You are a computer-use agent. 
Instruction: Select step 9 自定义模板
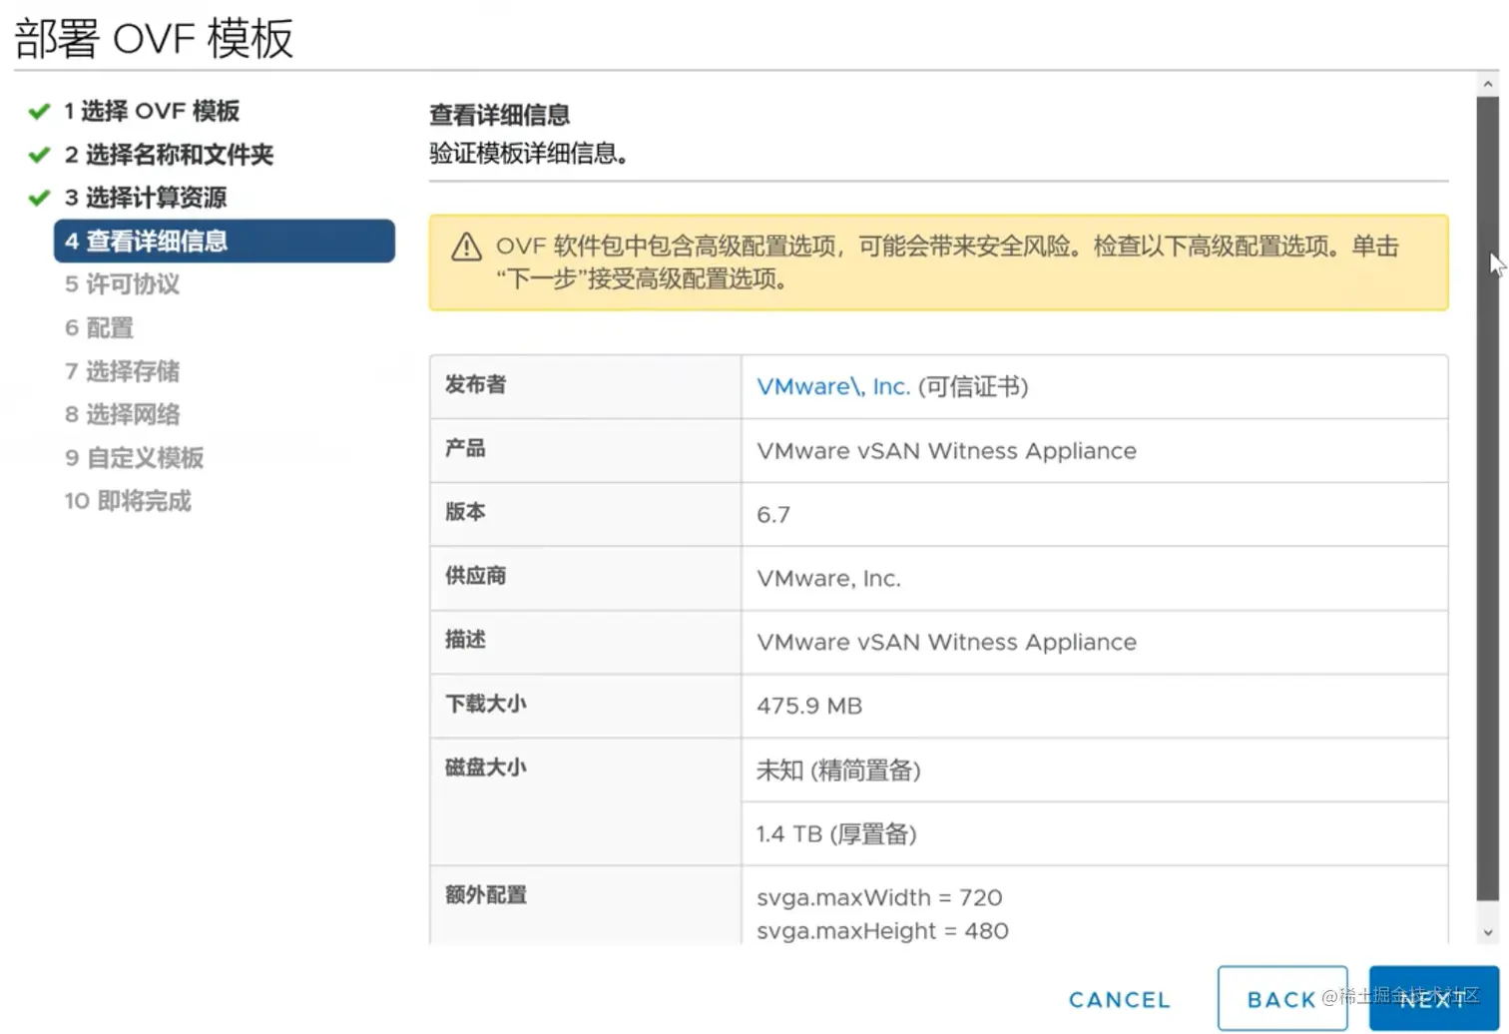click(134, 458)
